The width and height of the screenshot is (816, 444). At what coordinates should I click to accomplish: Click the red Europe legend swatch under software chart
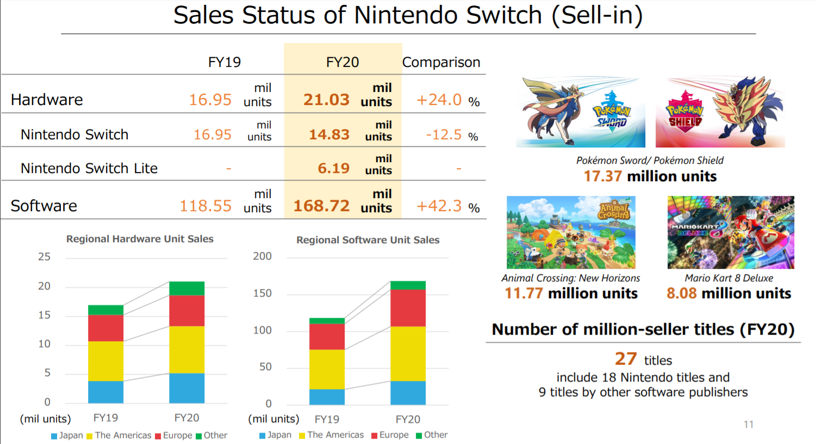coord(375,435)
